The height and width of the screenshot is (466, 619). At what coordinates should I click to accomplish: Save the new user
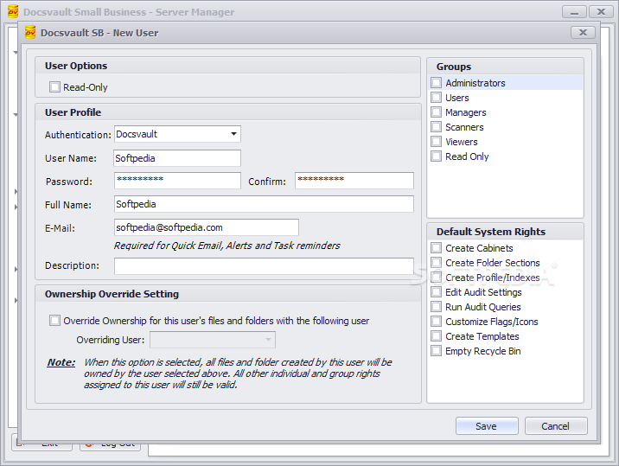pyautogui.click(x=487, y=426)
